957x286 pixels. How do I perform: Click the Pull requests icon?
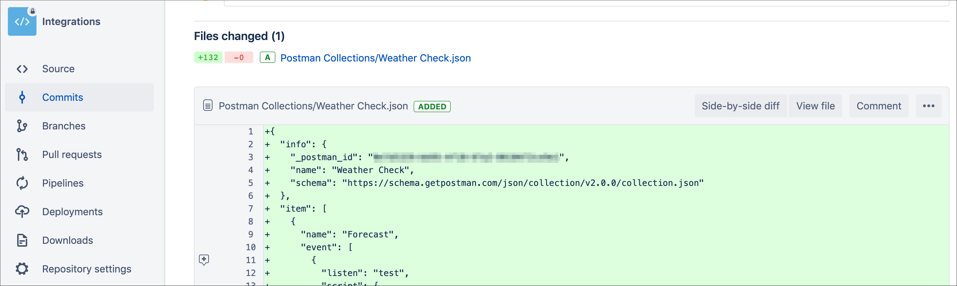tap(22, 154)
